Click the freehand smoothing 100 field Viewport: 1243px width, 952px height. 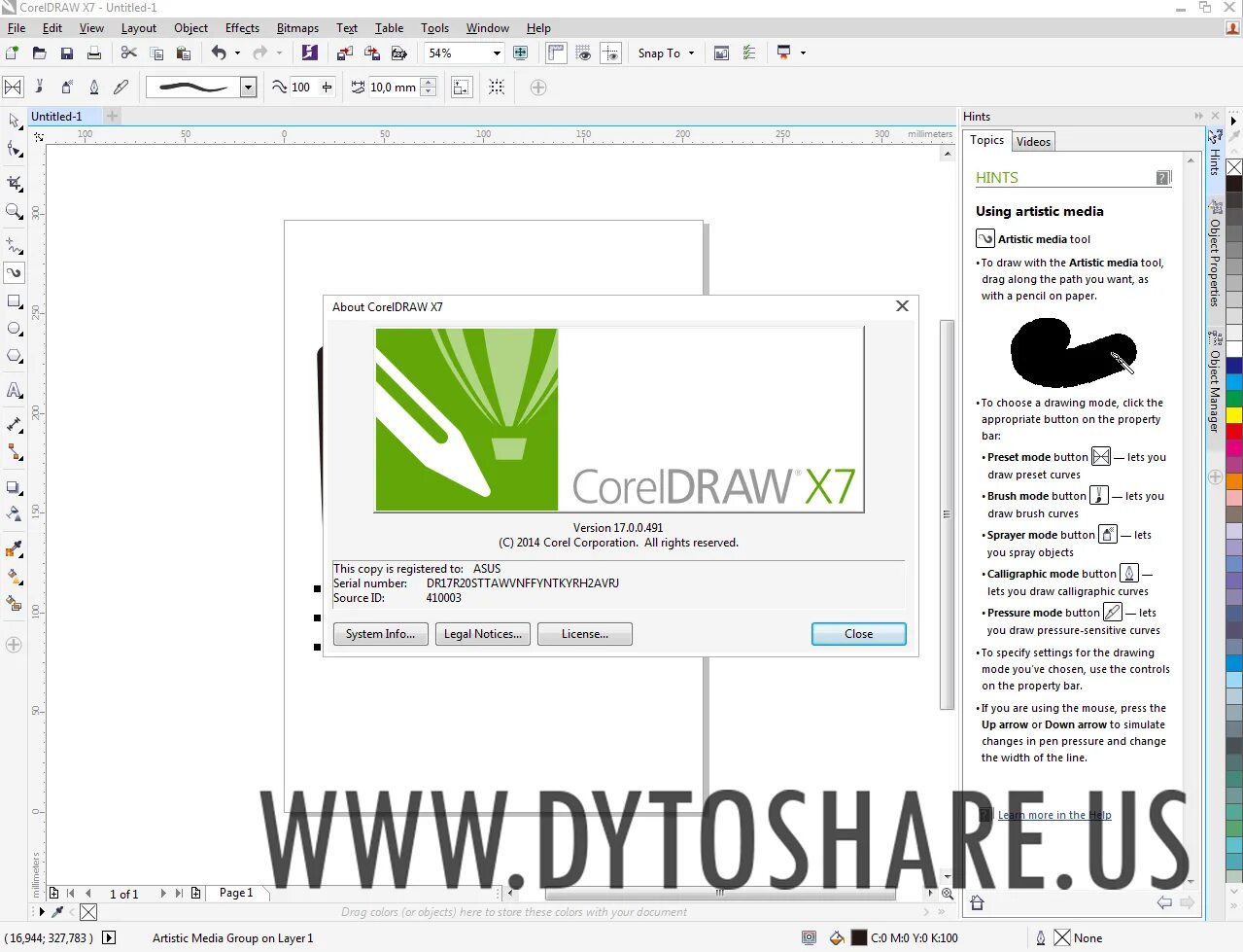tap(303, 88)
